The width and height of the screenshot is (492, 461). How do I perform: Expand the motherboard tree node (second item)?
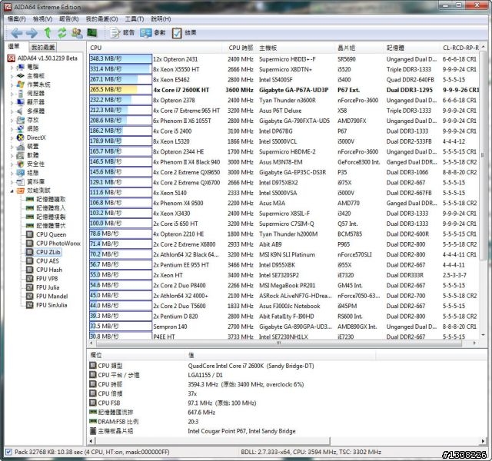(12, 76)
